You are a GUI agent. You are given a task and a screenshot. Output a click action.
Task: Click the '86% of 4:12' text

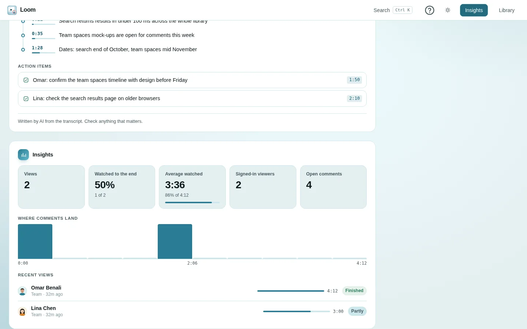[x=177, y=195]
